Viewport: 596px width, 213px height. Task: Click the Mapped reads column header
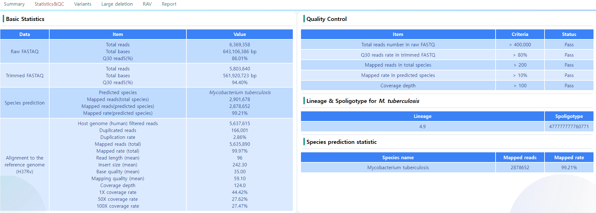point(520,158)
